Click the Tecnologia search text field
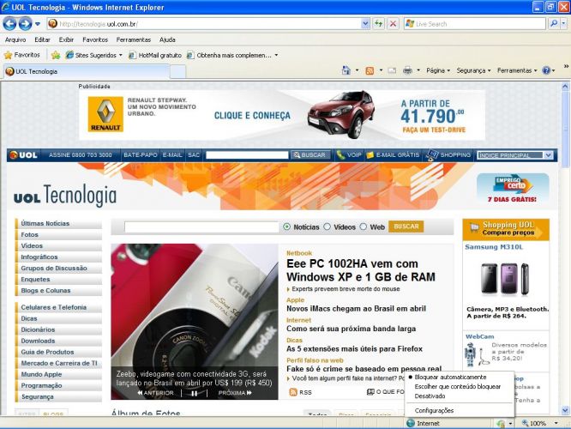 click(x=201, y=227)
